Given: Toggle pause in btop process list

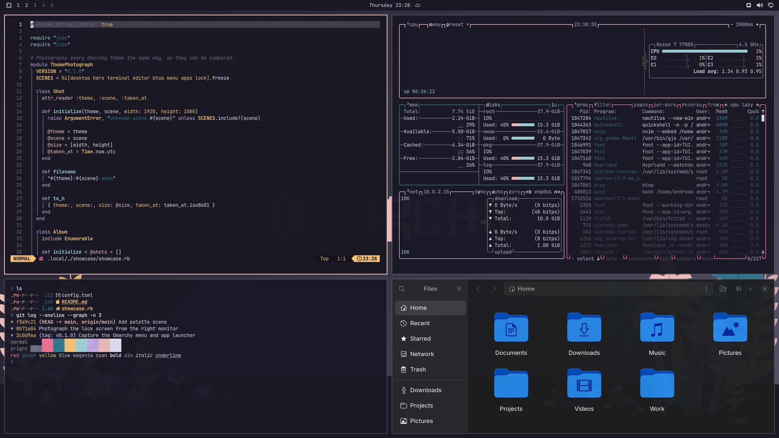Looking at the screenshot, I should point(641,105).
